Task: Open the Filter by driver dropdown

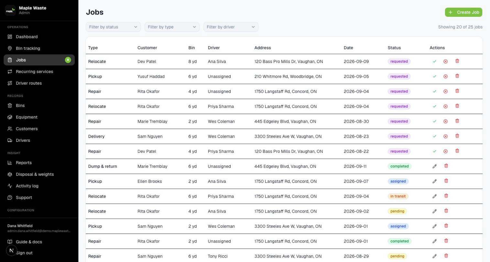Action: [x=231, y=27]
